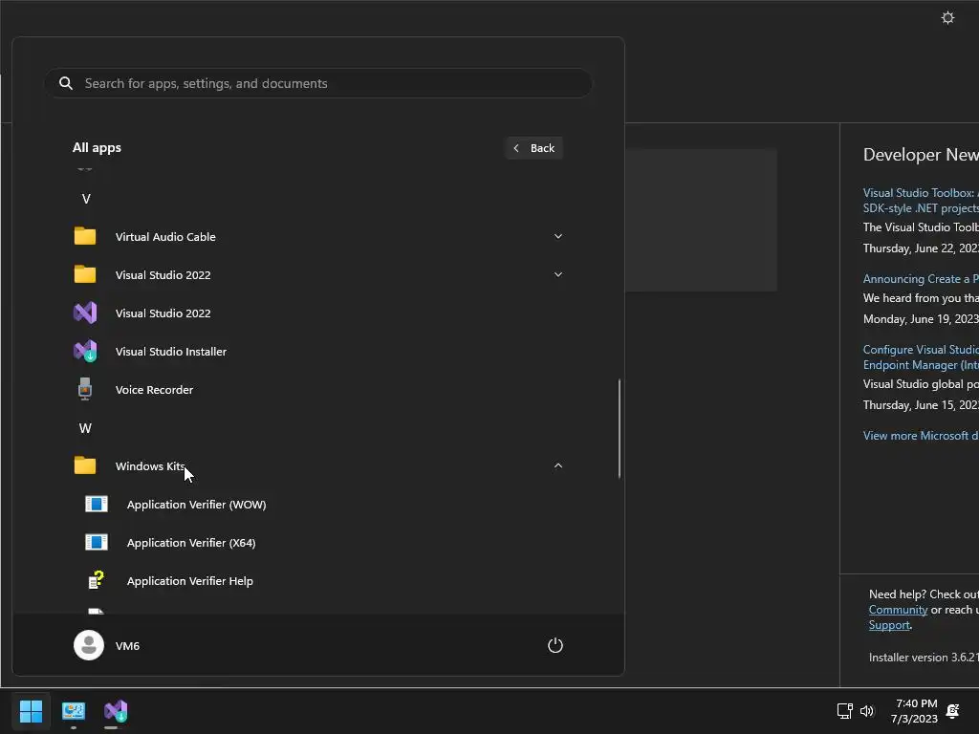Click the W letter group header
Screen dimensions: 979x734
(85, 428)
